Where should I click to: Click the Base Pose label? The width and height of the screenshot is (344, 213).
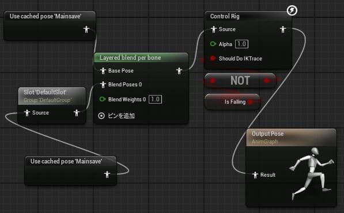(121, 71)
